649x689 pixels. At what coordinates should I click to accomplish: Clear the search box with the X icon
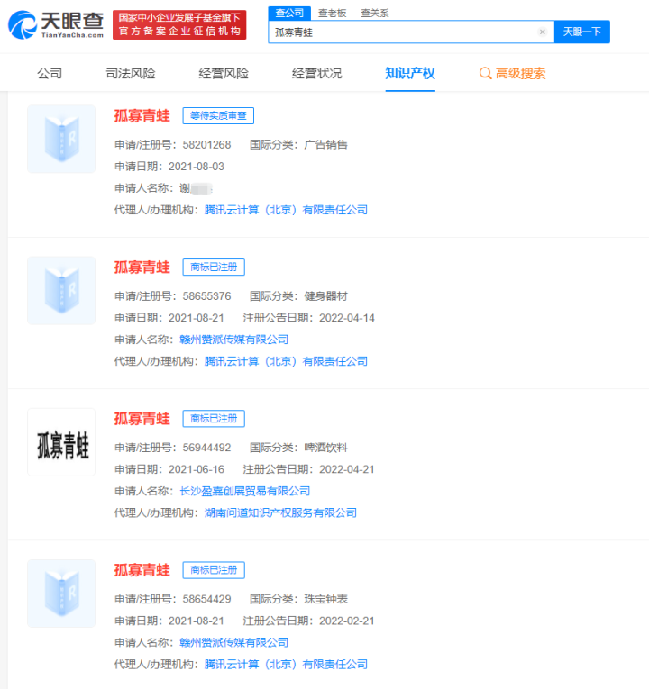click(542, 32)
